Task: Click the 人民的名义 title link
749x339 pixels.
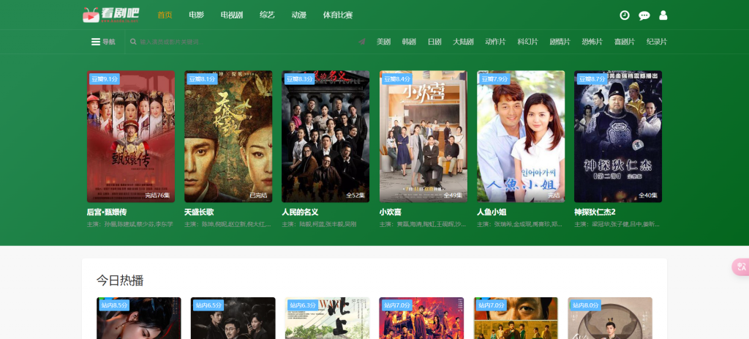Action: coord(300,212)
